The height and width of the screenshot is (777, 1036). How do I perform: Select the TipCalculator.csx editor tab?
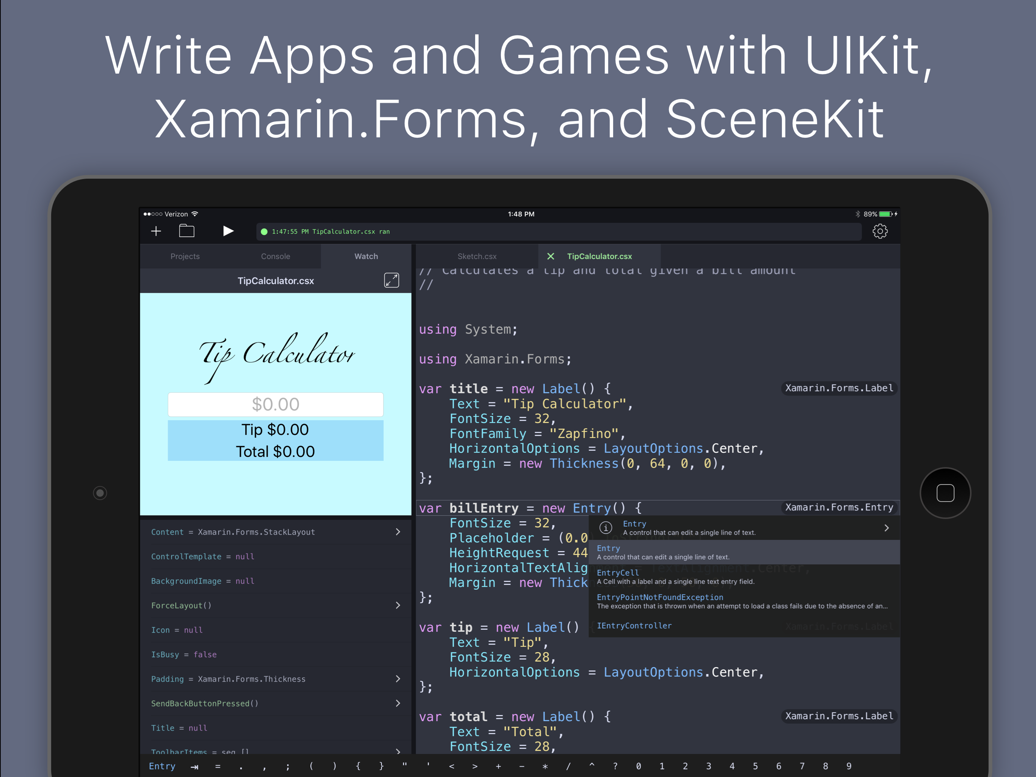pyautogui.click(x=600, y=256)
